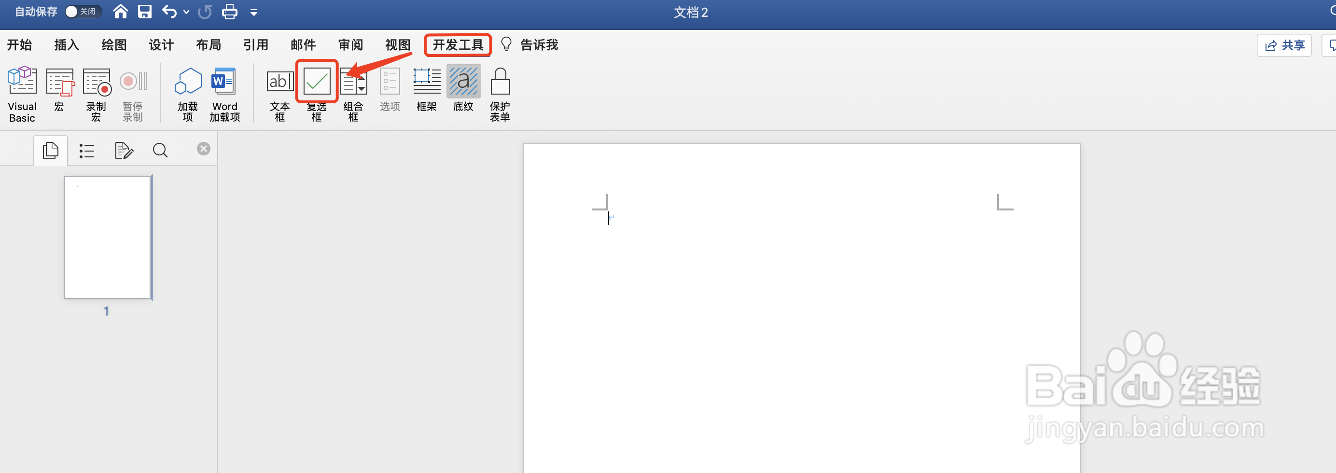Image resolution: width=1336 pixels, height=473 pixels.
Task: Click the Home icon in title bar
Action: pos(120,12)
